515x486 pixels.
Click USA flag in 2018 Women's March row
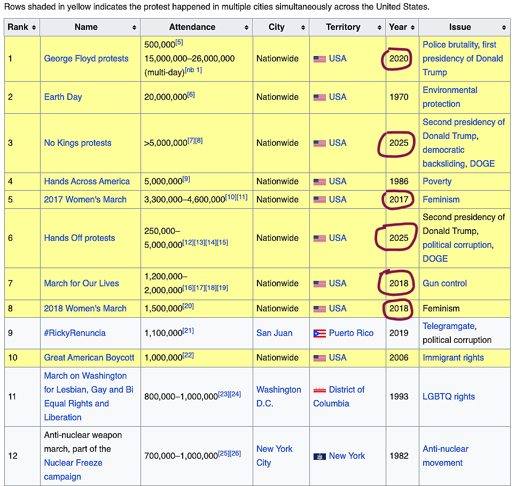(319, 309)
